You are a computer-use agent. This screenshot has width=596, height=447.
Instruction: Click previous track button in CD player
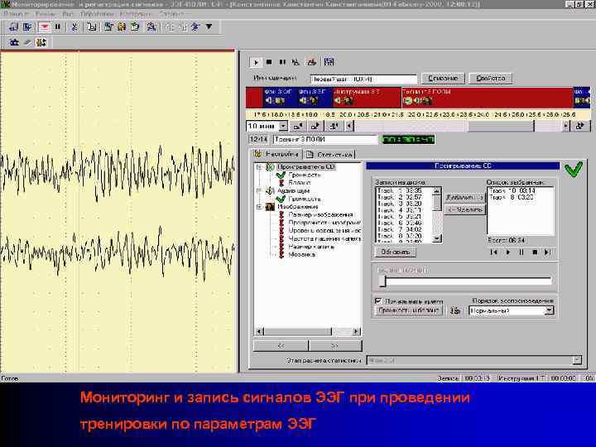click(x=493, y=252)
